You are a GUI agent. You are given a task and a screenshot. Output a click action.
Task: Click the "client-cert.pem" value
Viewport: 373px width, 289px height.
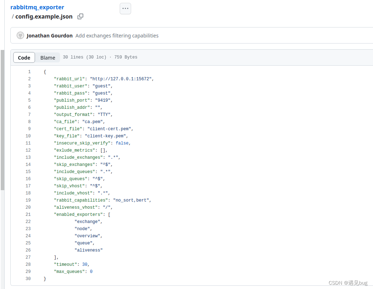point(109,129)
